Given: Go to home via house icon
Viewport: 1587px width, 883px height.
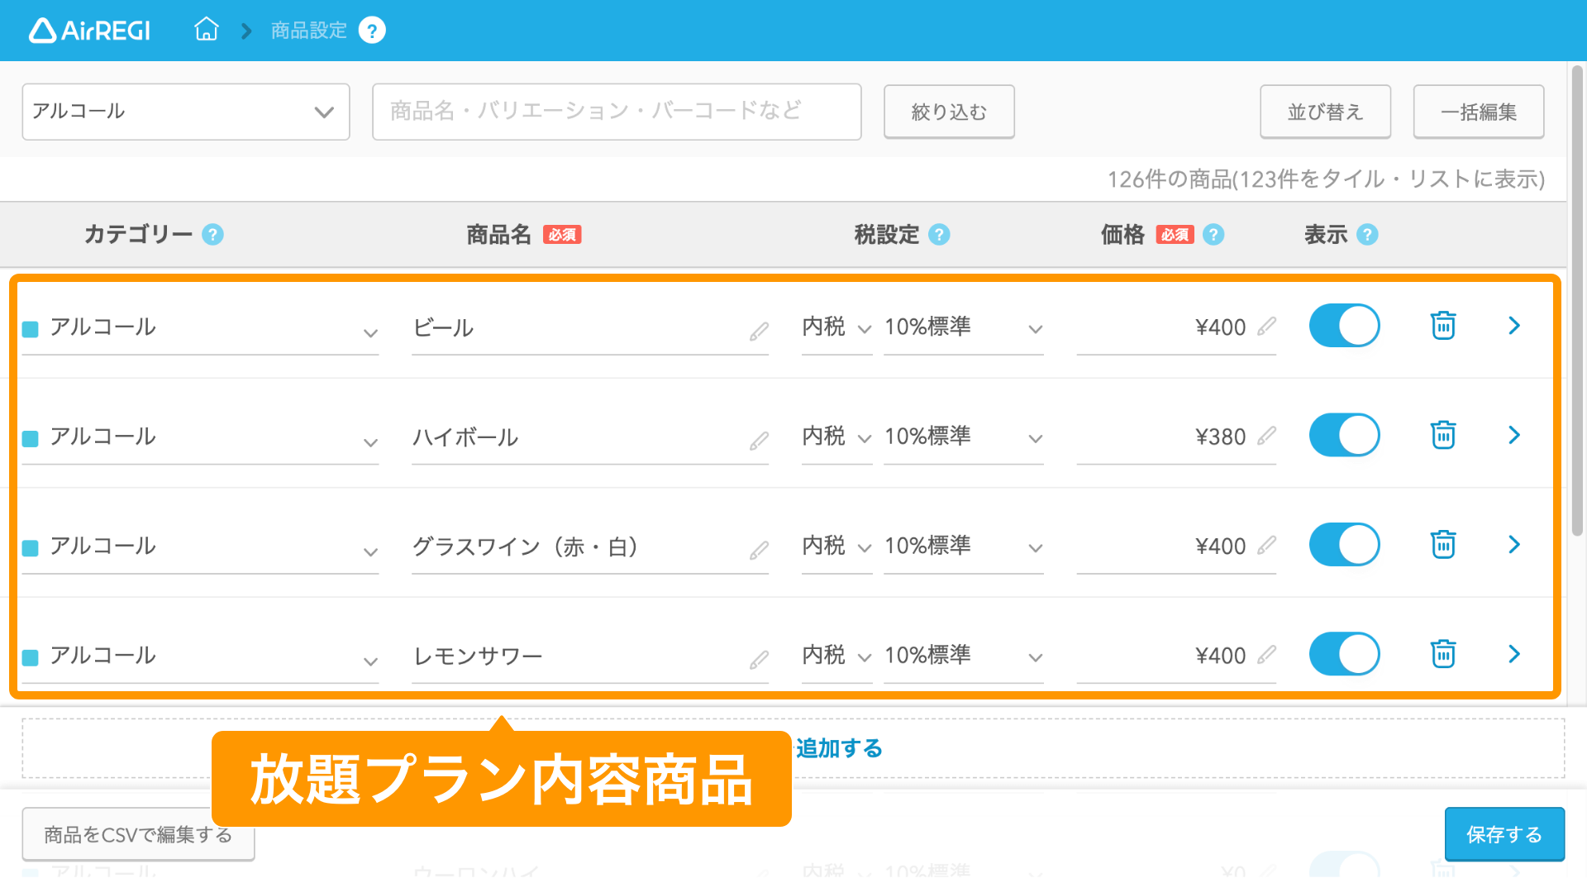Looking at the screenshot, I should click(206, 30).
